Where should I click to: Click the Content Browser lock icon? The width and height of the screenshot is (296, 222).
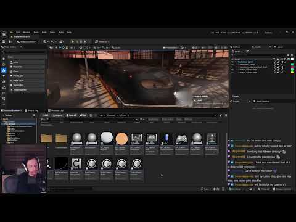(x=221, y=115)
